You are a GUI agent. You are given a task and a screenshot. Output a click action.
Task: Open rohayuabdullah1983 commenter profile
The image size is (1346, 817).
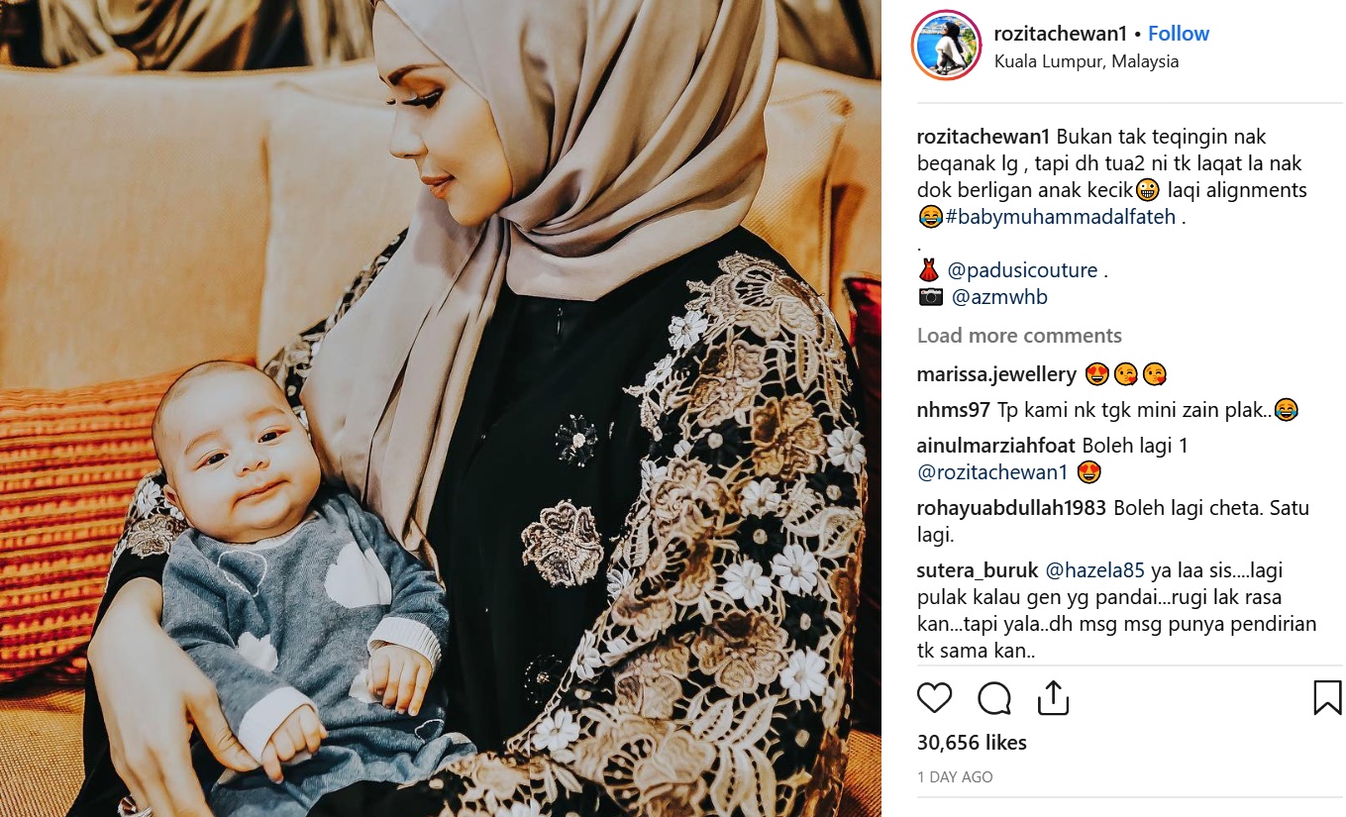click(1011, 508)
